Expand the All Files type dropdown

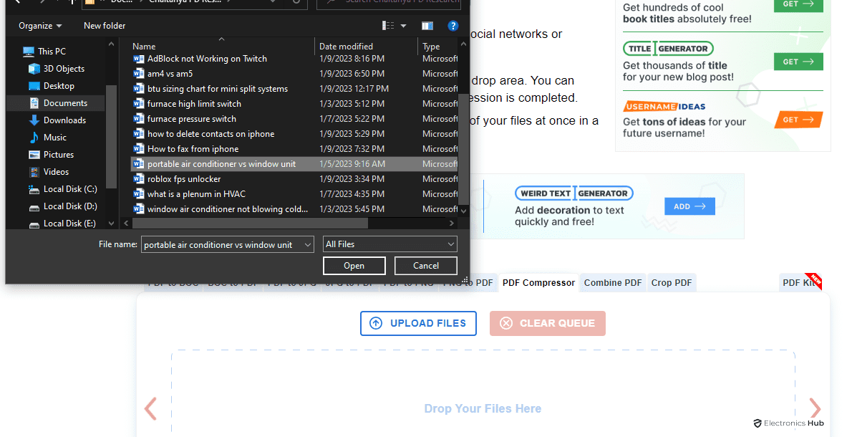point(390,244)
